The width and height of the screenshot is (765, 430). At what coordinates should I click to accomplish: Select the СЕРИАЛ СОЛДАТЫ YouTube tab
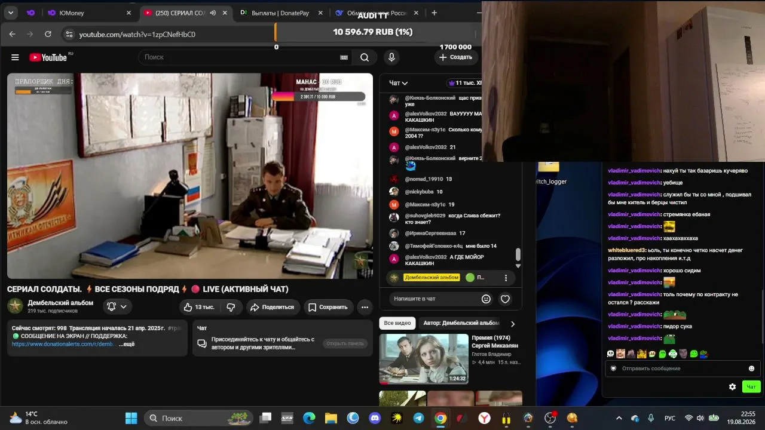186,13
